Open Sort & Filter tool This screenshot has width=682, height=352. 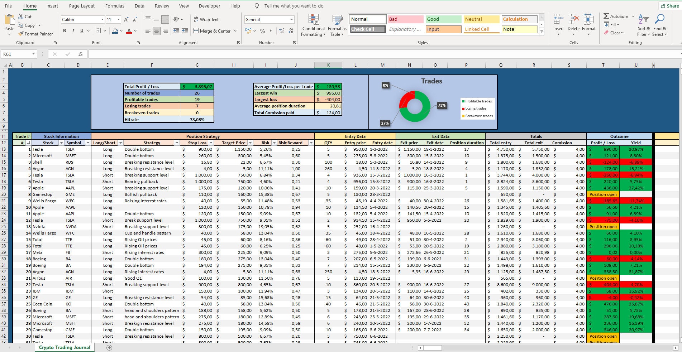(643, 25)
